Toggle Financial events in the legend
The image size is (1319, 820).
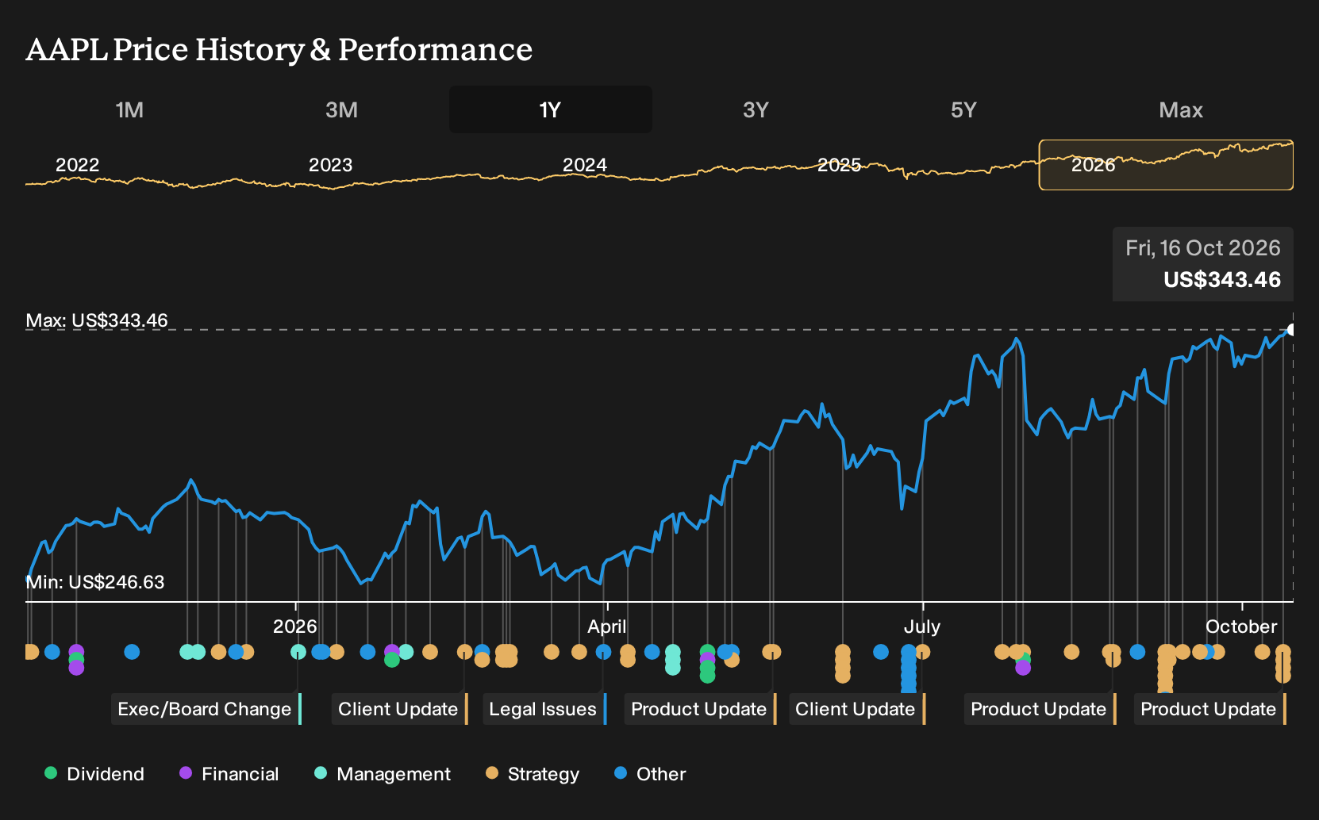(229, 774)
